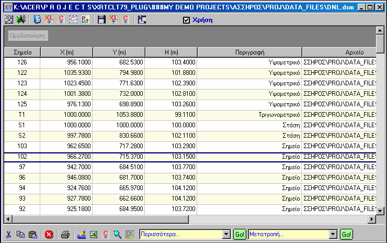Select point 94 cell
The width and height of the screenshot is (387, 243).
(x=22, y=188)
